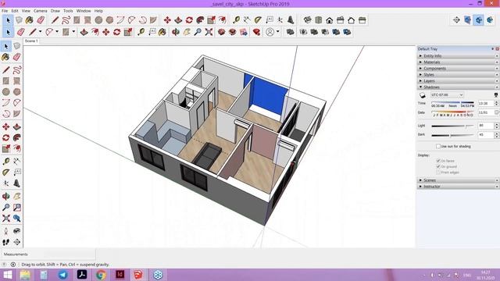The image size is (500, 281).
Task: Enable Use sun for shading checkbox
Action: pos(438,146)
